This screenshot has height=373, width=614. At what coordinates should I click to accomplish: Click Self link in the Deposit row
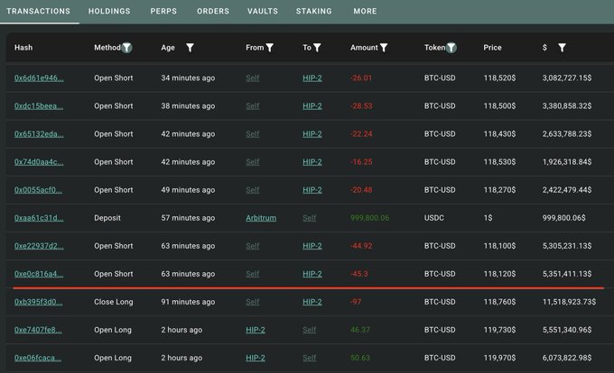(310, 218)
